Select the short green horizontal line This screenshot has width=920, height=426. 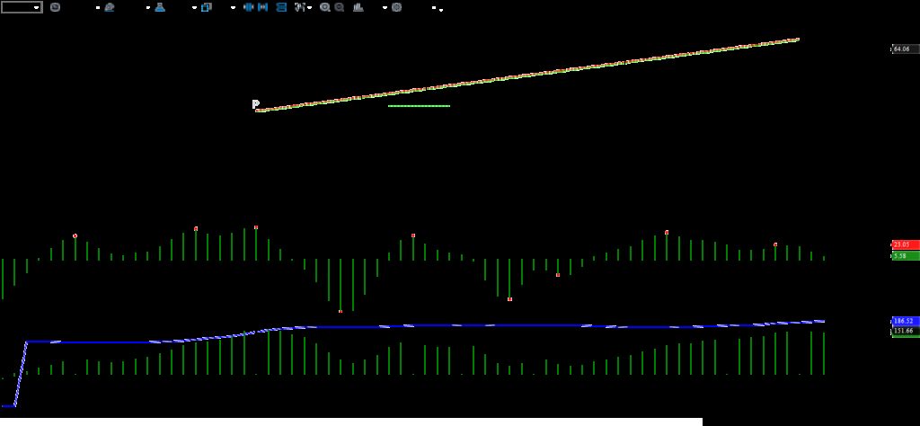[x=419, y=106]
